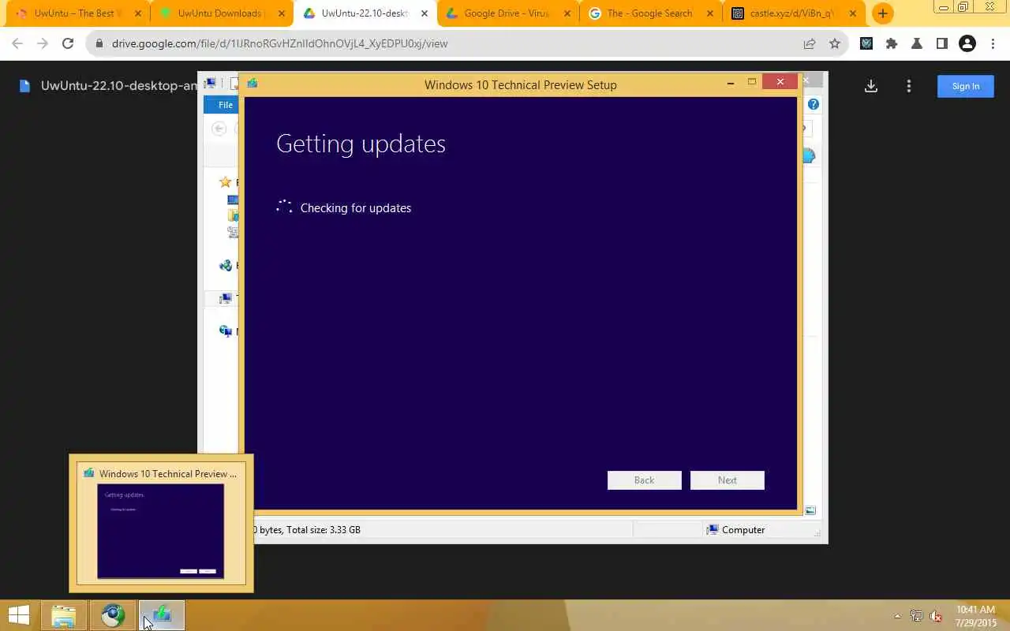Go back in browser history
1010x631 pixels.
coord(17,43)
